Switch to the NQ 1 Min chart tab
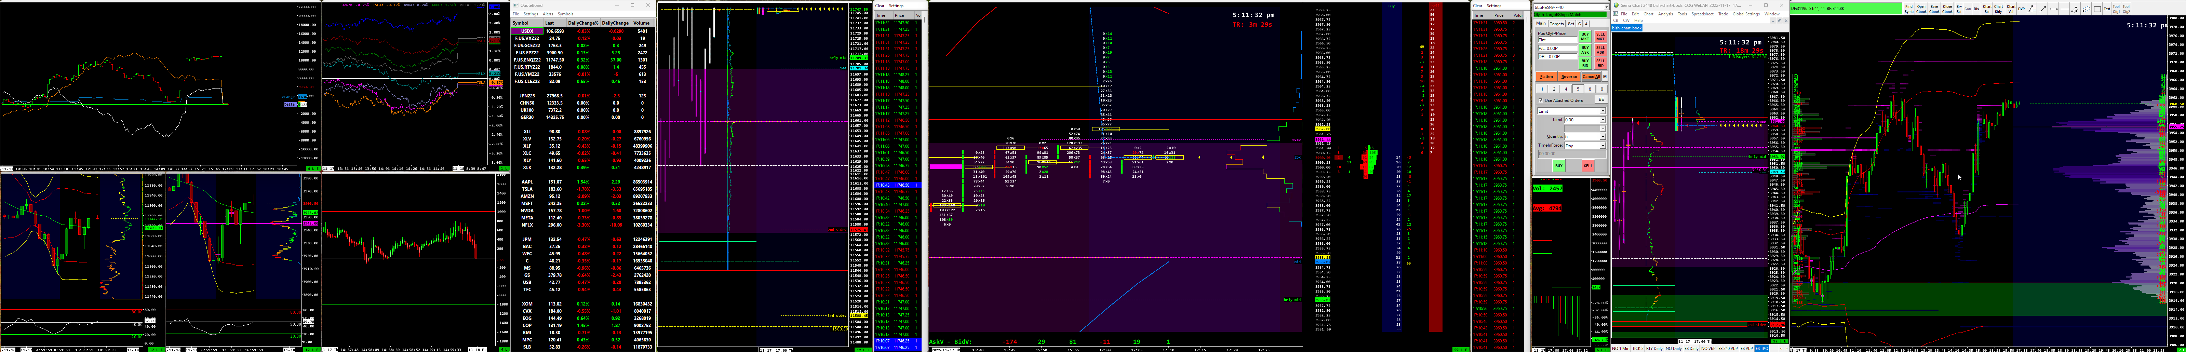 click(x=1622, y=349)
